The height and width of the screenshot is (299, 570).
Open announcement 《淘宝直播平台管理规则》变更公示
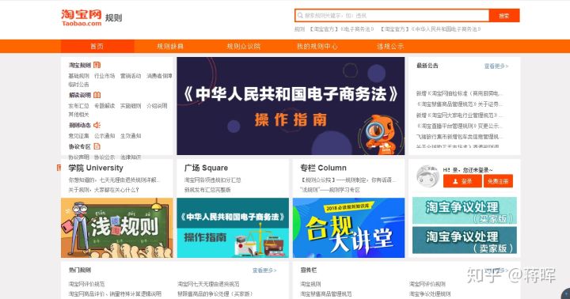pos(459,126)
